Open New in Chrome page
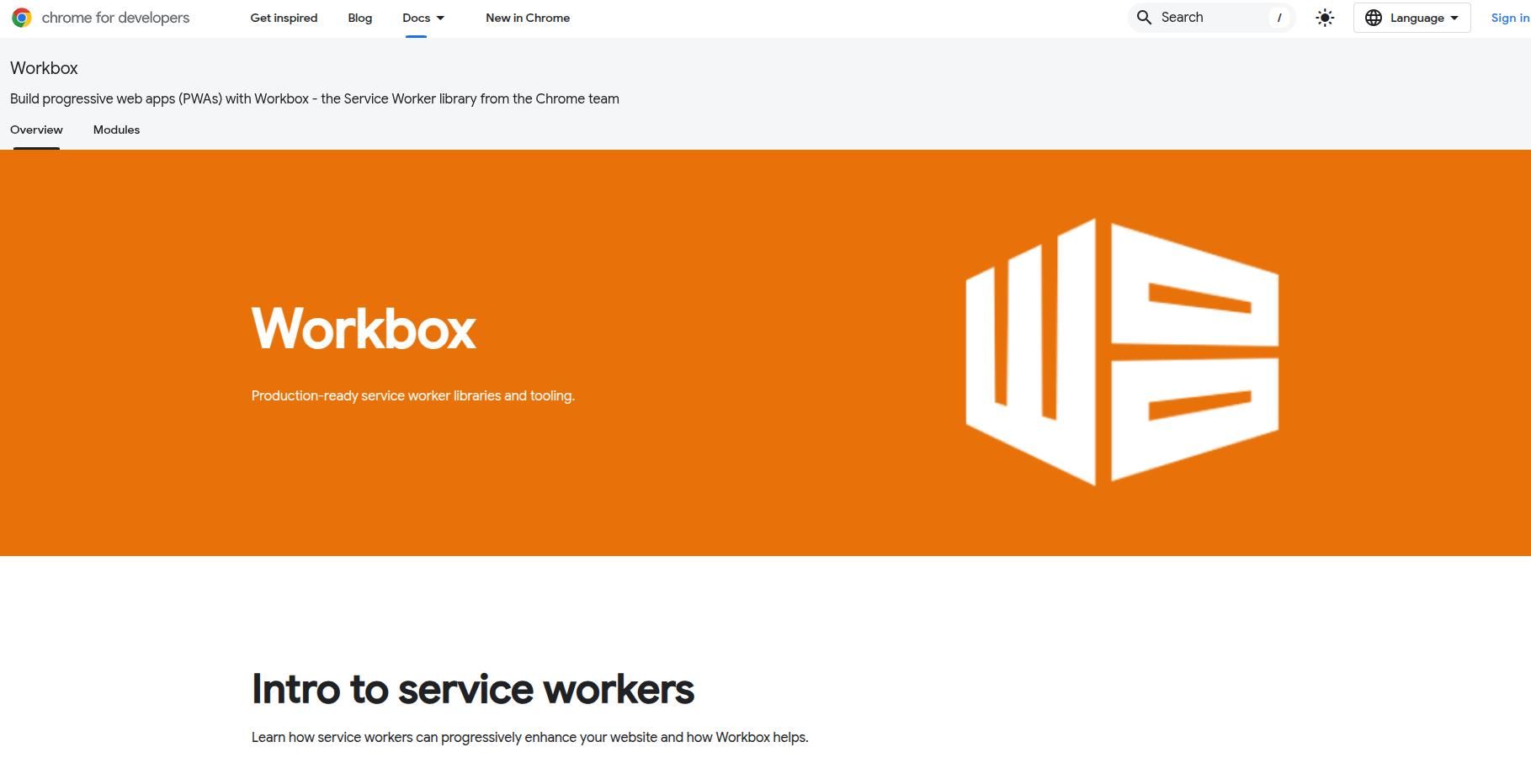Screen dimensions: 1531x763 528,18
